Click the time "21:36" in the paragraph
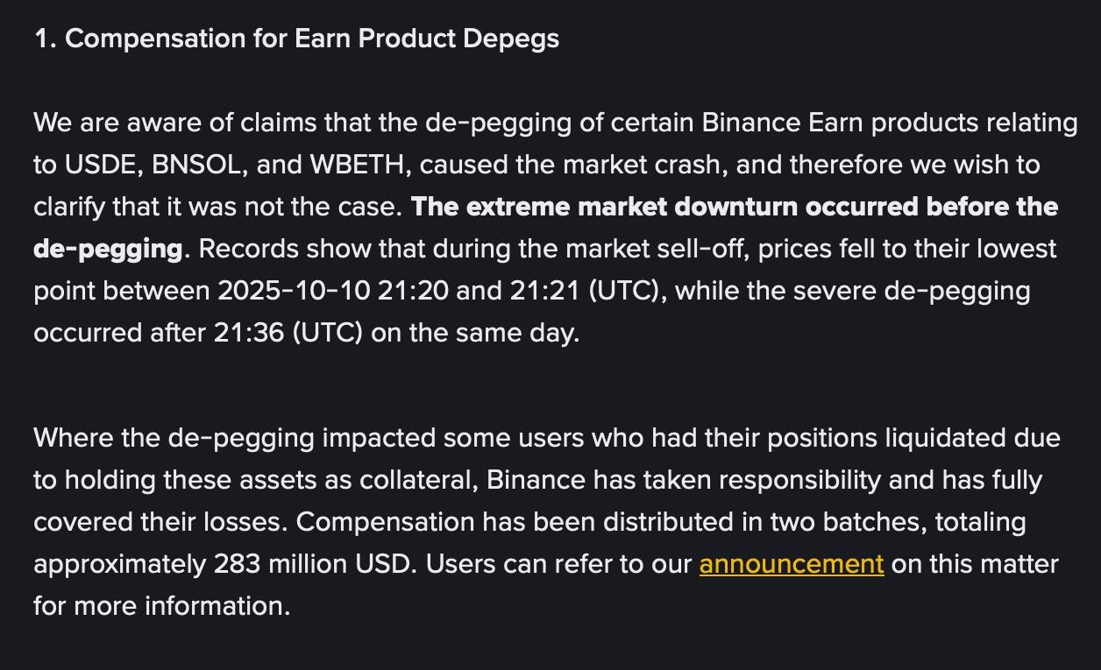 (x=248, y=333)
